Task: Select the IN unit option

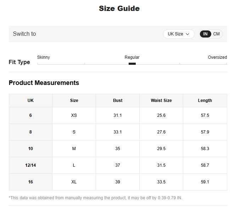Action: (205, 34)
